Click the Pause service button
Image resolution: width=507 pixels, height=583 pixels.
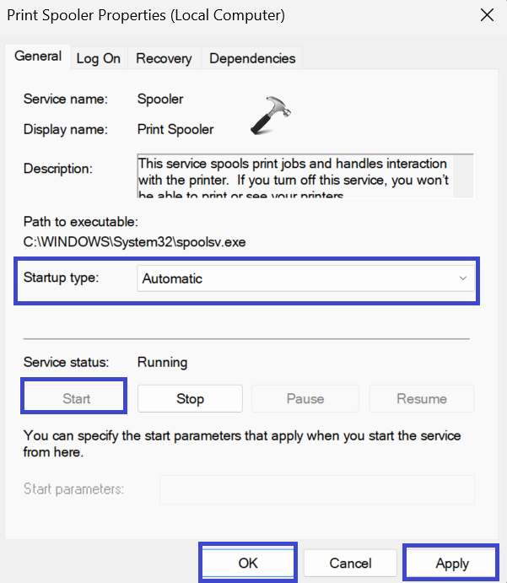click(305, 398)
